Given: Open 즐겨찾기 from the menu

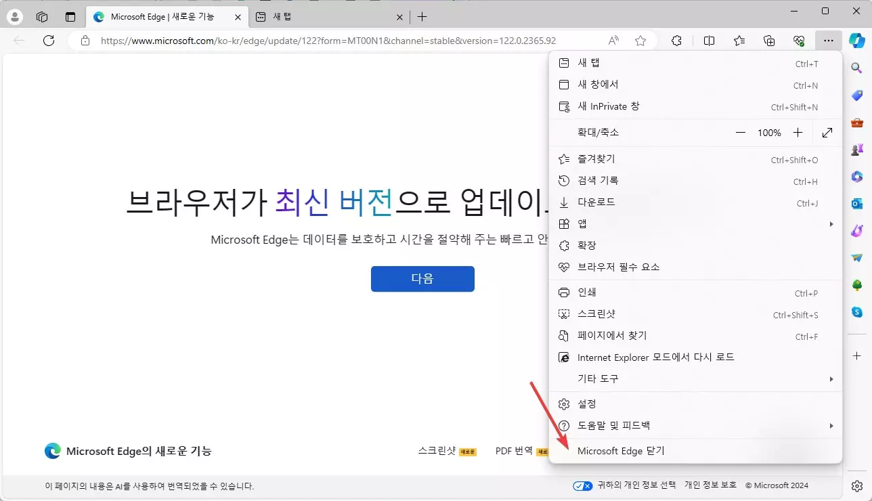Looking at the screenshot, I should [696, 160].
